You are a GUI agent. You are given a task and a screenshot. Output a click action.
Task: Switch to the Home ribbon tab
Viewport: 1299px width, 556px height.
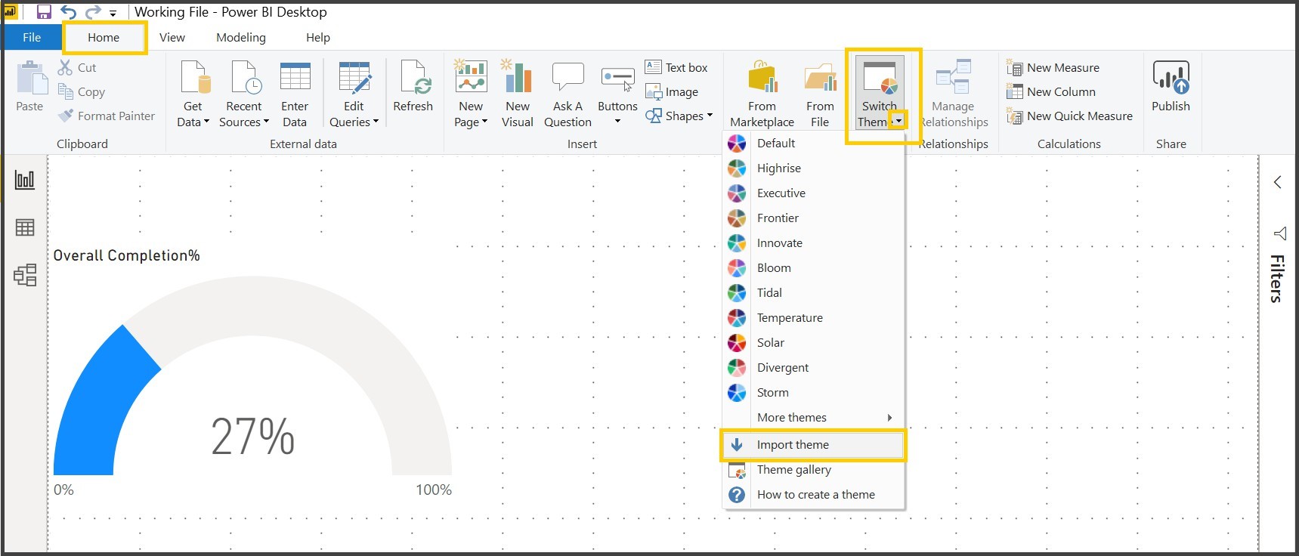pos(104,38)
